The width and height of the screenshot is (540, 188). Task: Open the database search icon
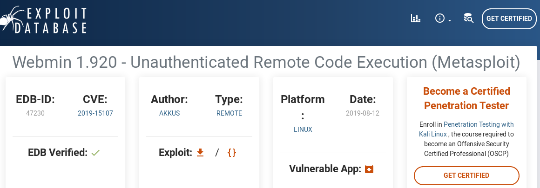[468, 18]
